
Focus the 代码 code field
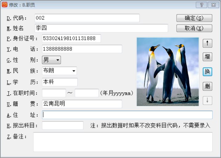pos(87,18)
